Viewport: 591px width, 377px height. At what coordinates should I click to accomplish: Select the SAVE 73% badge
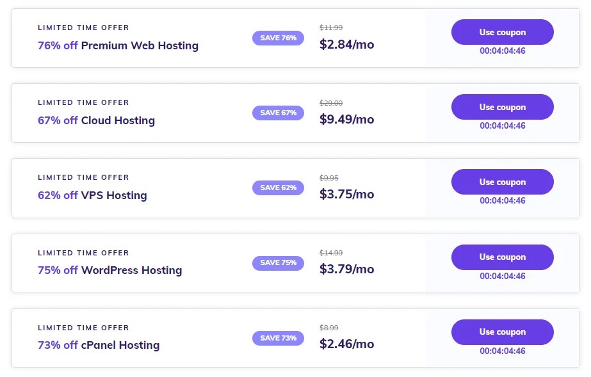[278, 338]
